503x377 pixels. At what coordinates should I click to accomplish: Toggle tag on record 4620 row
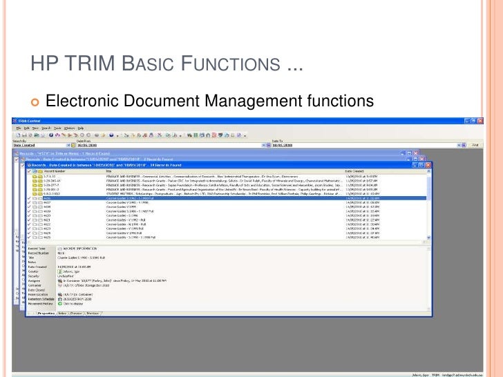[x=29, y=215]
